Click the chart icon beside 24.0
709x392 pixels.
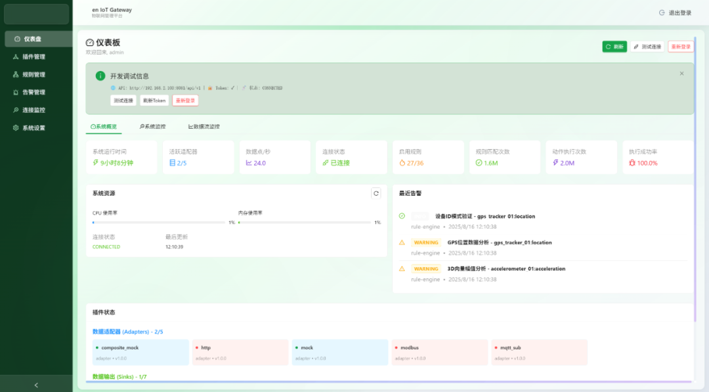click(x=249, y=163)
